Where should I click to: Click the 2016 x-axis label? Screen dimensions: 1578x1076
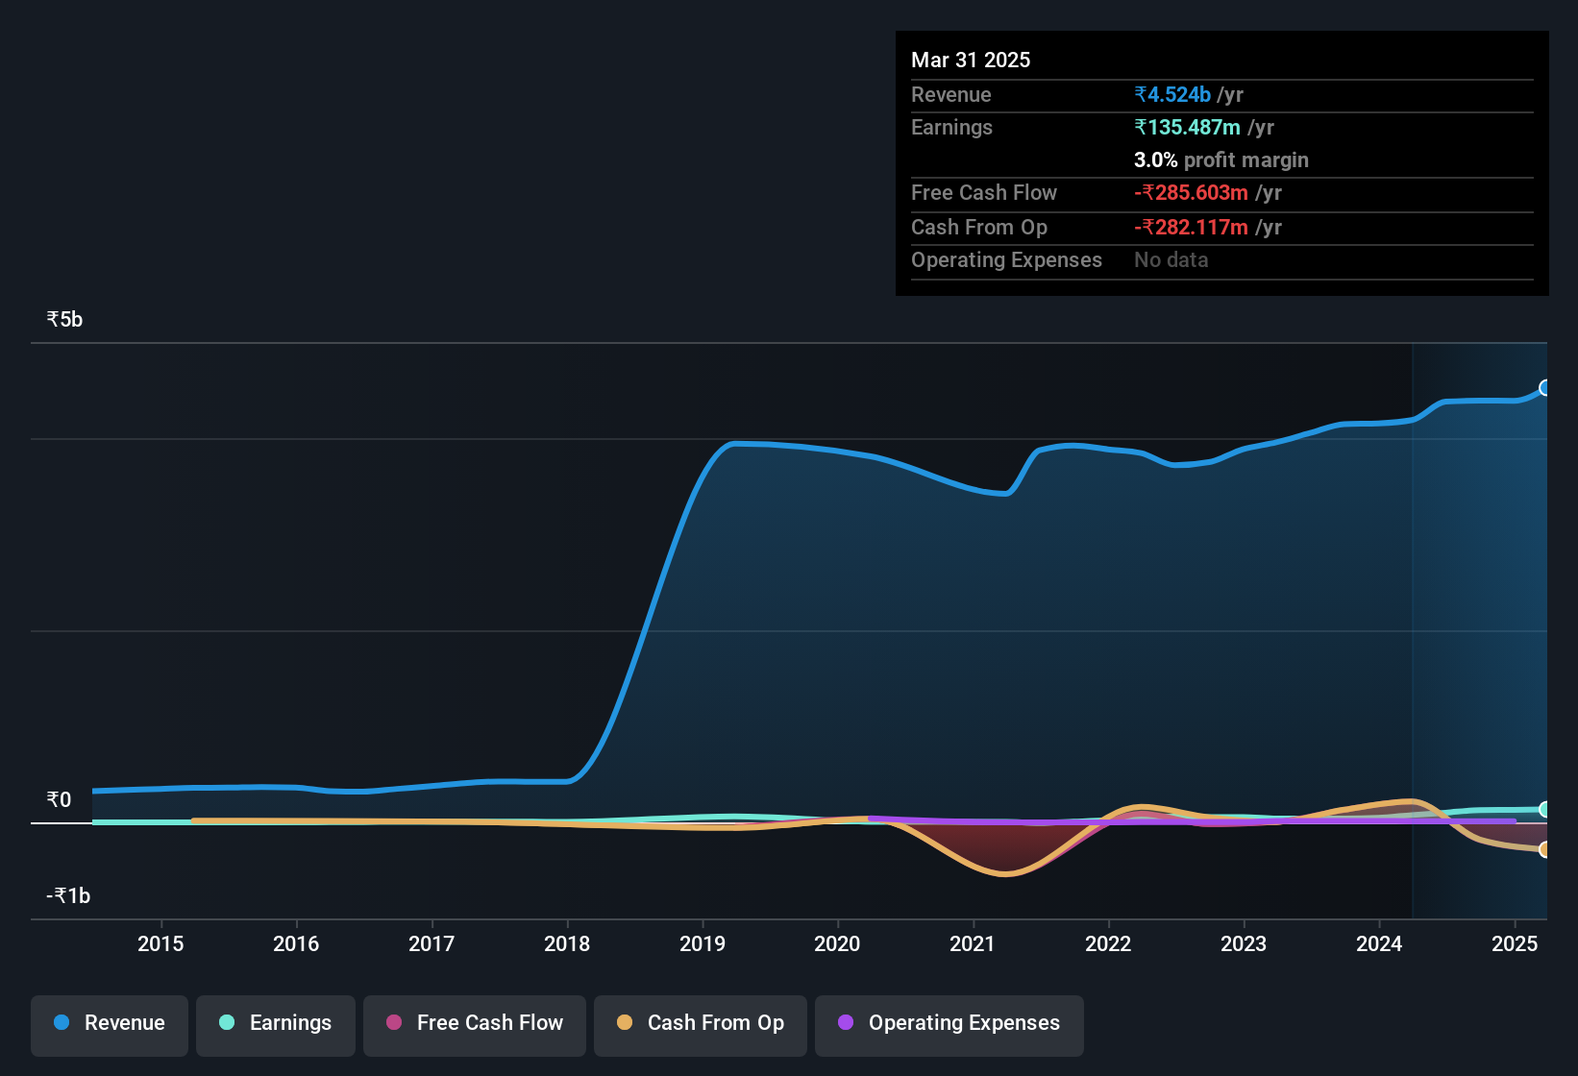[296, 944]
